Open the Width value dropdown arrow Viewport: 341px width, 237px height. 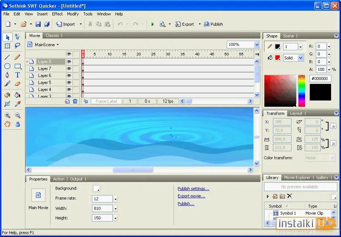(x=115, y=208)
